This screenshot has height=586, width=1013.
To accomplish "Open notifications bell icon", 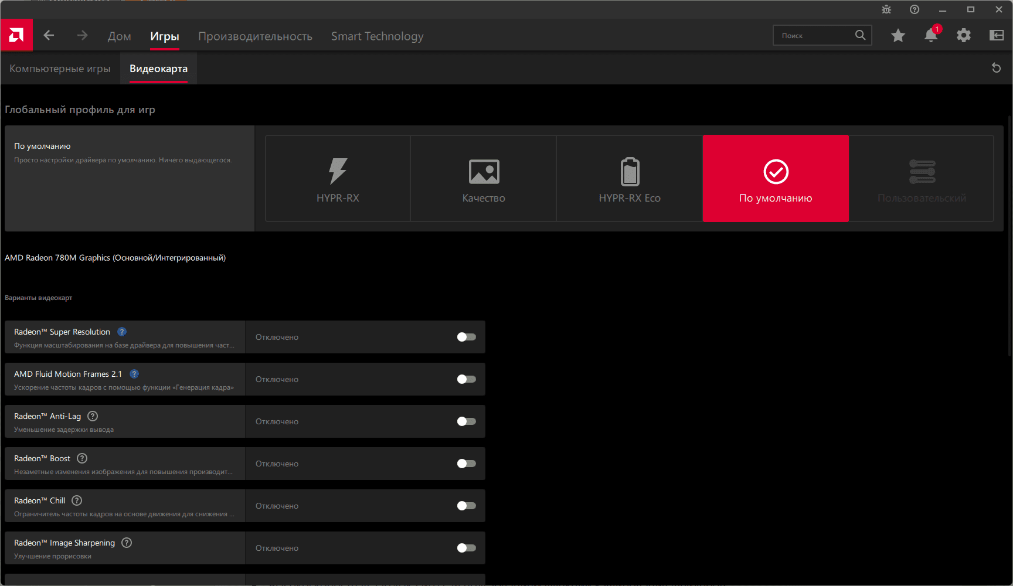I will point(931,35).
